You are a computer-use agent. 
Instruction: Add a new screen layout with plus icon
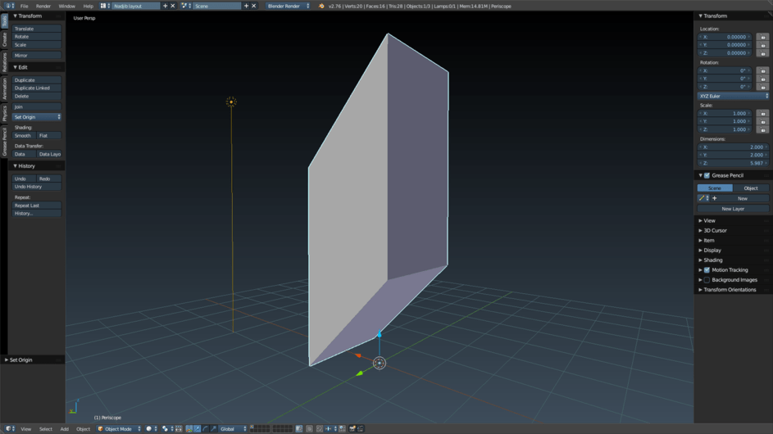[x=165, y=6]
